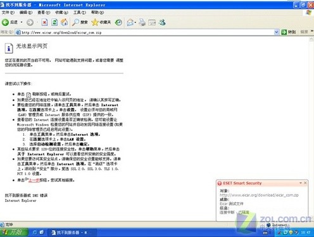This screenshot has width=314, height=237.
Task: Click the Windows flag logo in the menu bar
Action: [309, 13]
